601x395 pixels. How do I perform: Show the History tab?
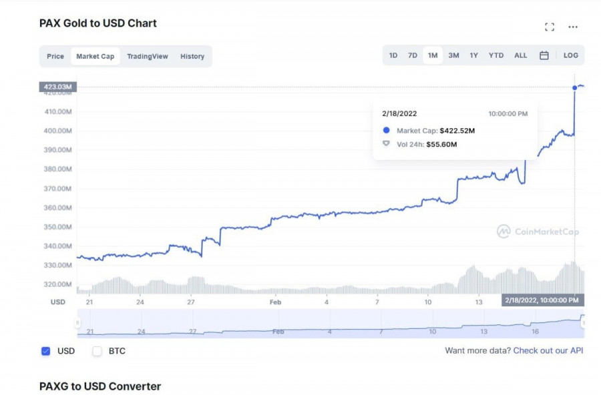click(192, 57)
